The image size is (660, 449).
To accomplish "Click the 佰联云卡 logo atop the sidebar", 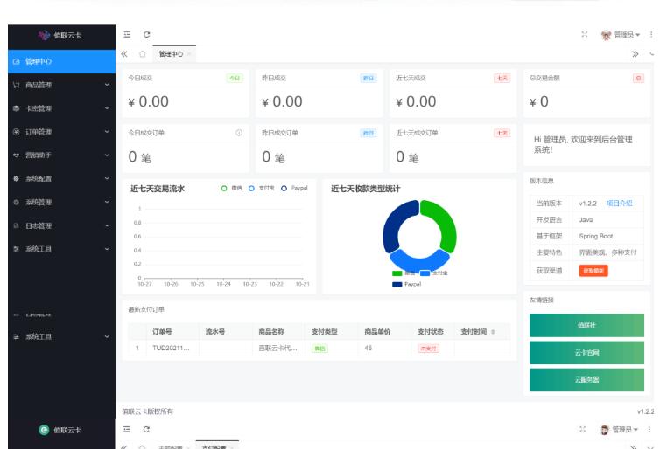I will 60,35.
